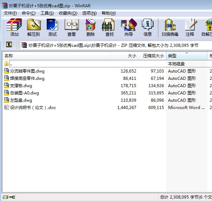Click compressed size 609,115

[x=156, y=108]
